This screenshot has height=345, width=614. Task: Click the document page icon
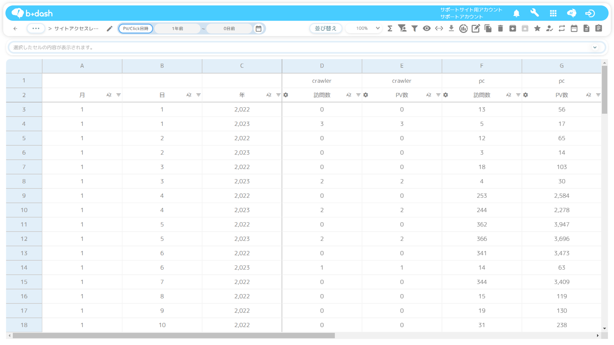coord(586,29)
